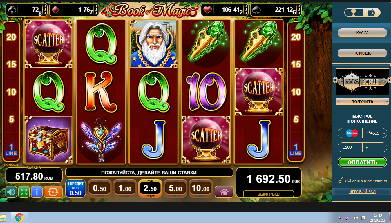Start a spin with 2.50 bet
This screenshot has height=223, width=391.
(x=150, y=188)
